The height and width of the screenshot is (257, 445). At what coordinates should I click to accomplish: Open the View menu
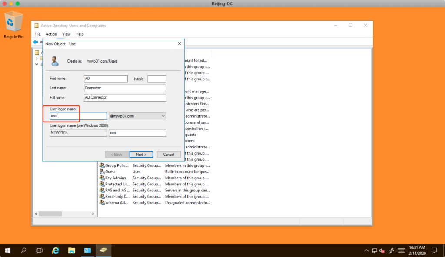(66, 34)
